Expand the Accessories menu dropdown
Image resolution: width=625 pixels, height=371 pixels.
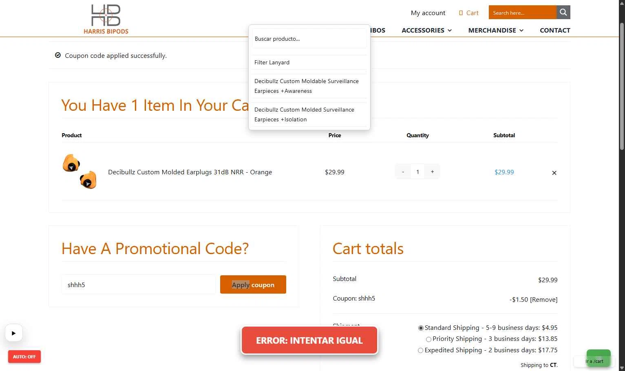coord(426,30)
